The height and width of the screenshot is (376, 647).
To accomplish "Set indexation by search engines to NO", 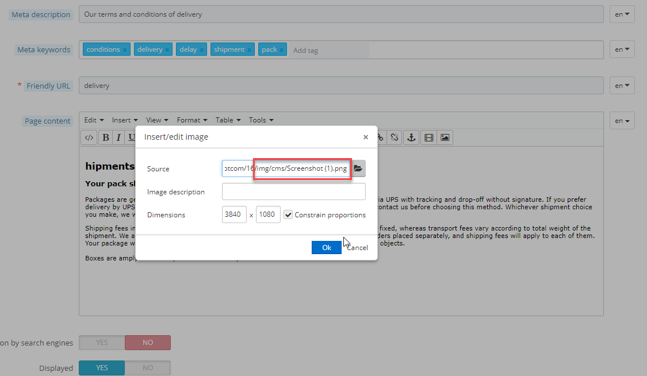I will tap(148, 343).
